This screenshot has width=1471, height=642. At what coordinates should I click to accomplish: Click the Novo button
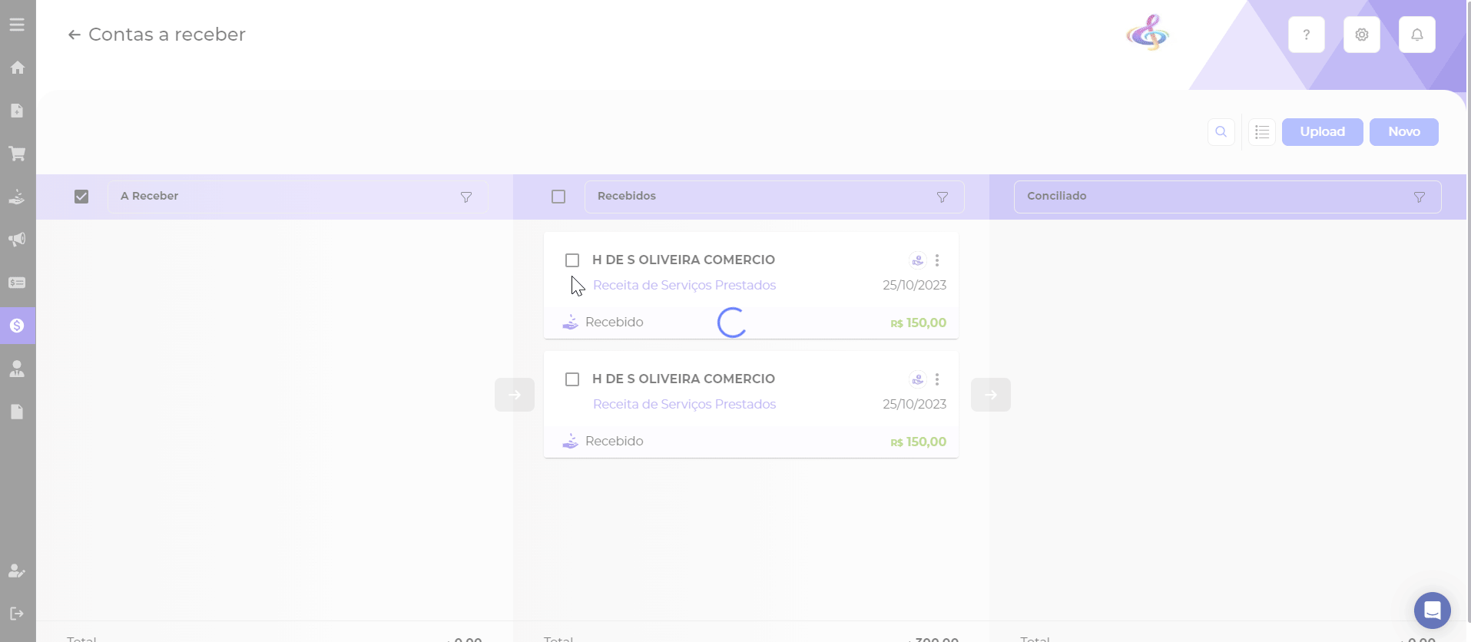pyautogui.click(x=1403, y=132)
